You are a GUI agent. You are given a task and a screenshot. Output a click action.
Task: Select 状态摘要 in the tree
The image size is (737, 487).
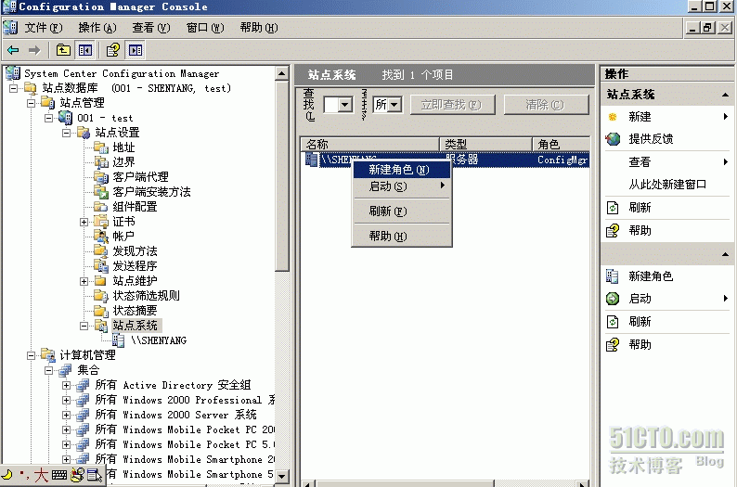pos(135,311)
